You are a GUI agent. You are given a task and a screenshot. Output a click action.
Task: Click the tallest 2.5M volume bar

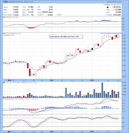102,90
